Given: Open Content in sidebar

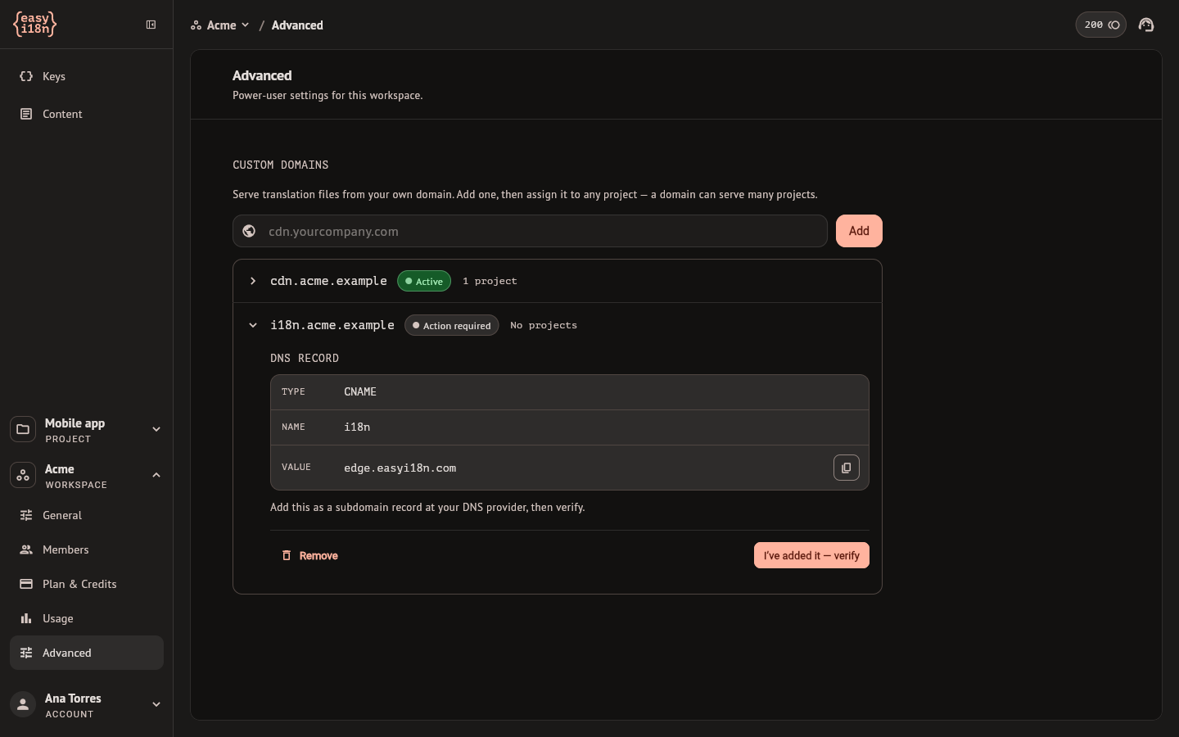Looking at the screenshot, I should tap(87, 114).
